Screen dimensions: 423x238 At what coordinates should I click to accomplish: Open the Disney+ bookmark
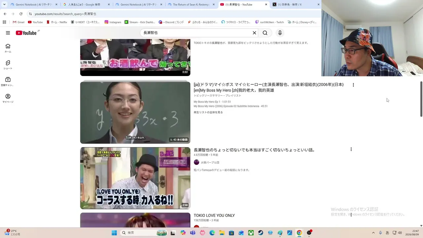point(302,22)
